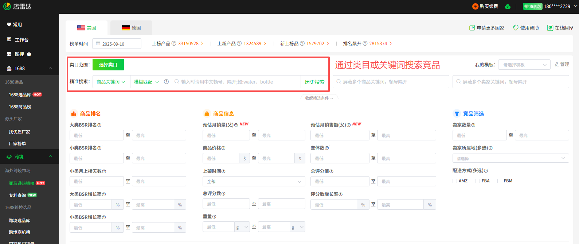Open the 榜单时间 date picker

point(117,44)
